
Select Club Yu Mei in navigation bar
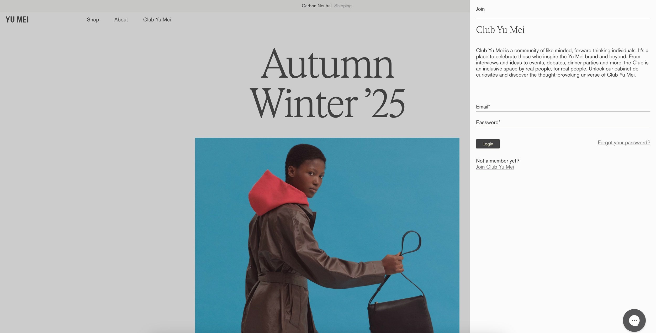click(x=157, y=20)
